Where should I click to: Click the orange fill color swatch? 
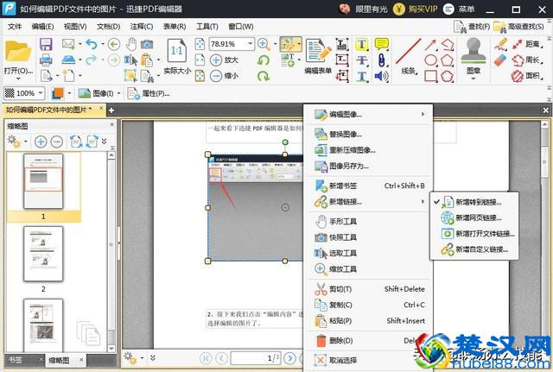(x=56, y=93)
